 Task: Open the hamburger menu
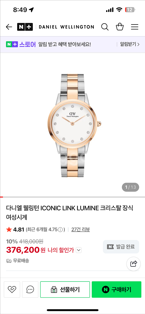(x=135, y=27)
